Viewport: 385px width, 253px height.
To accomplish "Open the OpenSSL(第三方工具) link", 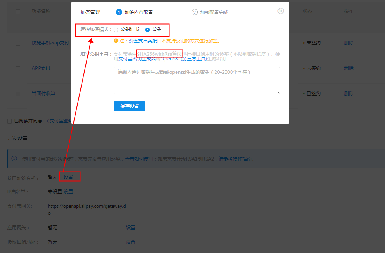I will coord(184,59).
